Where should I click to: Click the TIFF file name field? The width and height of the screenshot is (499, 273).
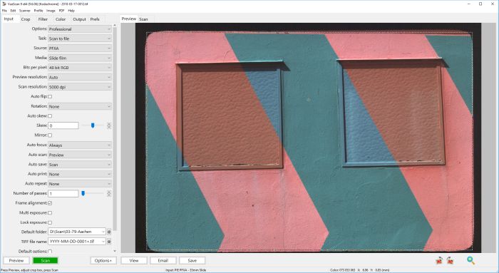click(77, 242)
